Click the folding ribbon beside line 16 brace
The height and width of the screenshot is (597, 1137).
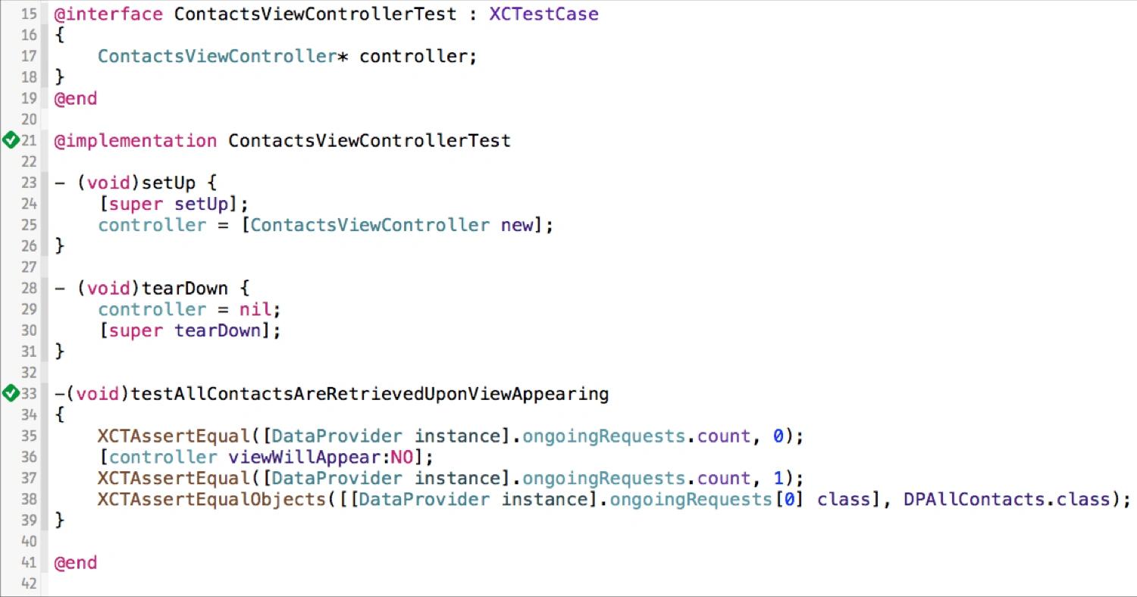(45, 35)
